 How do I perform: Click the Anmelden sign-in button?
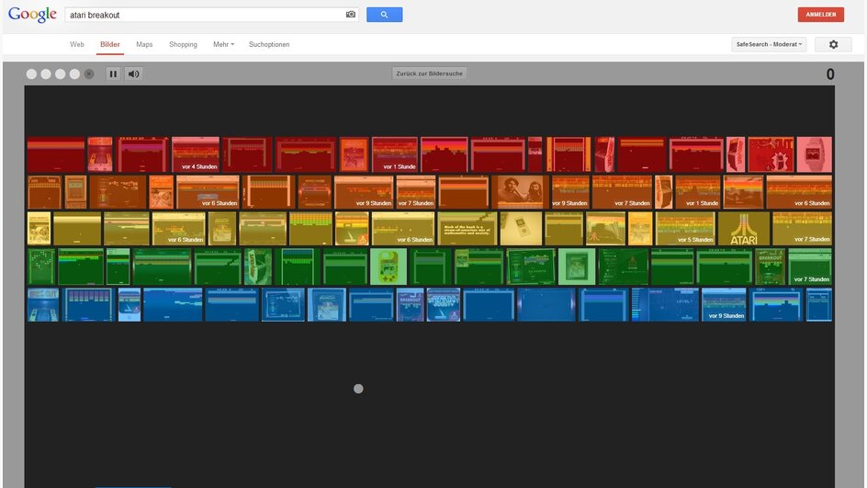tap(820, 15)
